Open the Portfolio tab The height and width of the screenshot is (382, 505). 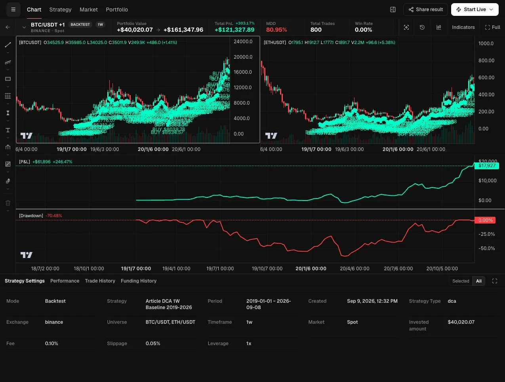pyautogui.click(x=117, y=10)
